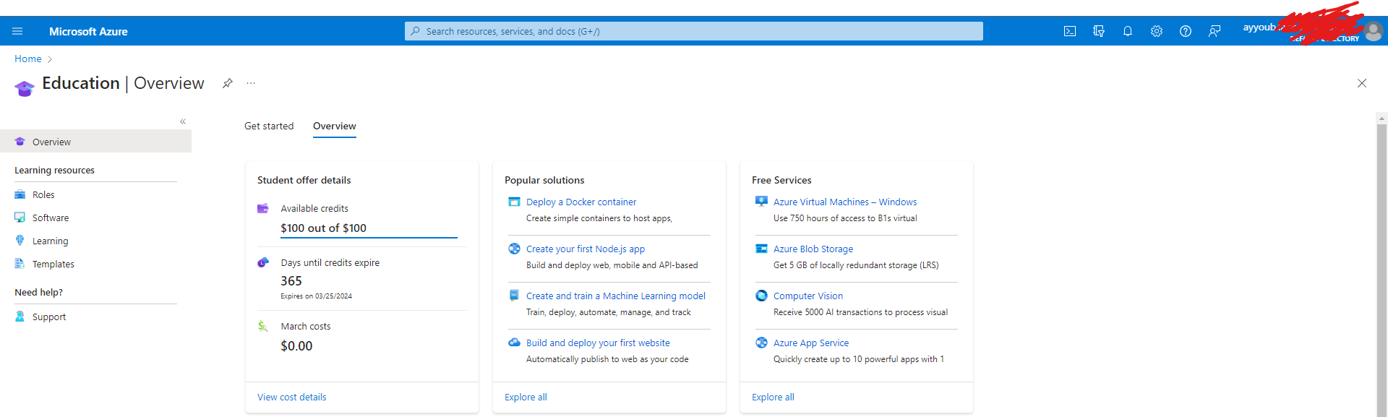The height and width of the screenshot is (417, 1388).
Task: Click the Computer Vision icon
Action: tap(761, 296)
